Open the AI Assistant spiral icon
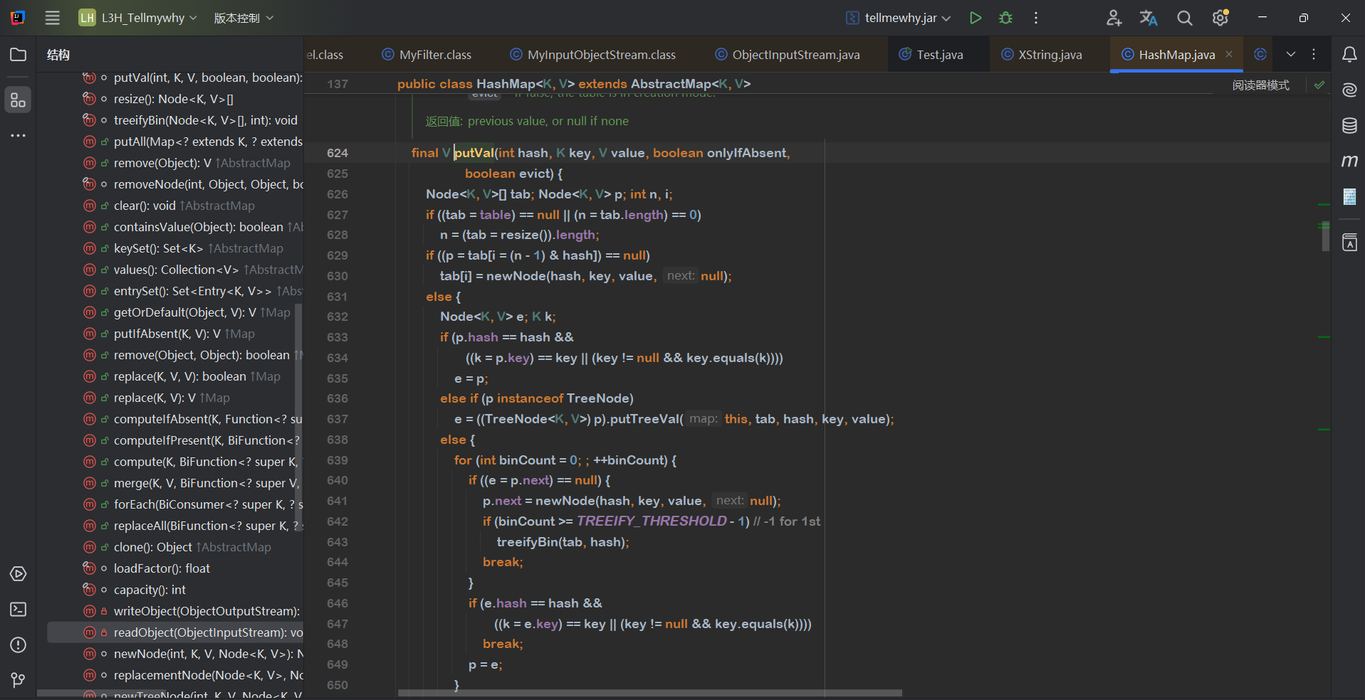Screen dimensions: 1365x700 pyautogui.click(x=1349, y=90)
